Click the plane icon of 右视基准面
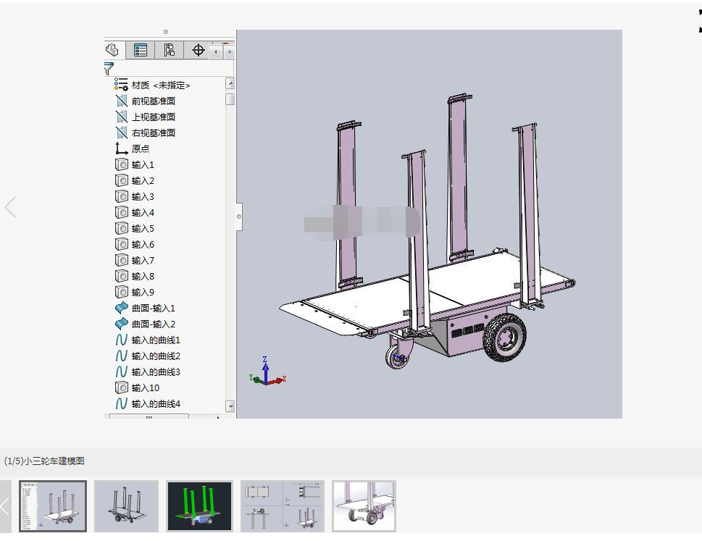The width and height of the screenshot is (702, 541). coord(121,133)
